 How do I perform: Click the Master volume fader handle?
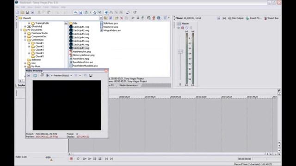[x=180, y=51]
